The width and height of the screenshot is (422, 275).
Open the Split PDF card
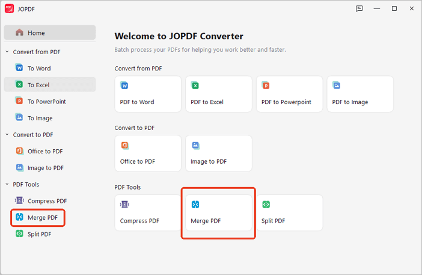pyautogui.click(x=290, y=213)
